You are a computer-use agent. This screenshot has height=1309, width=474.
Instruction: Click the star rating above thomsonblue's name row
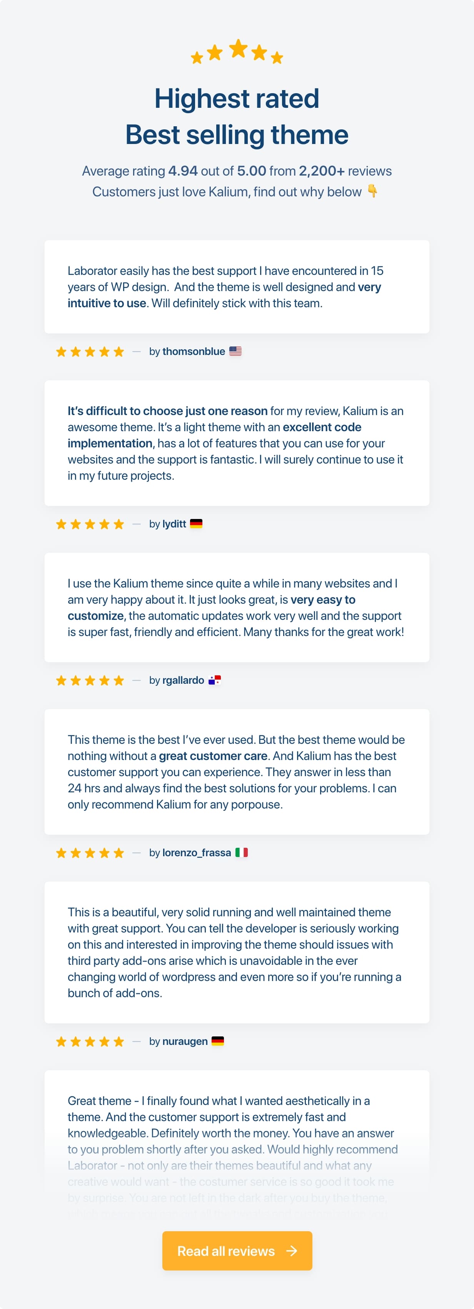[x=90, y=352]
